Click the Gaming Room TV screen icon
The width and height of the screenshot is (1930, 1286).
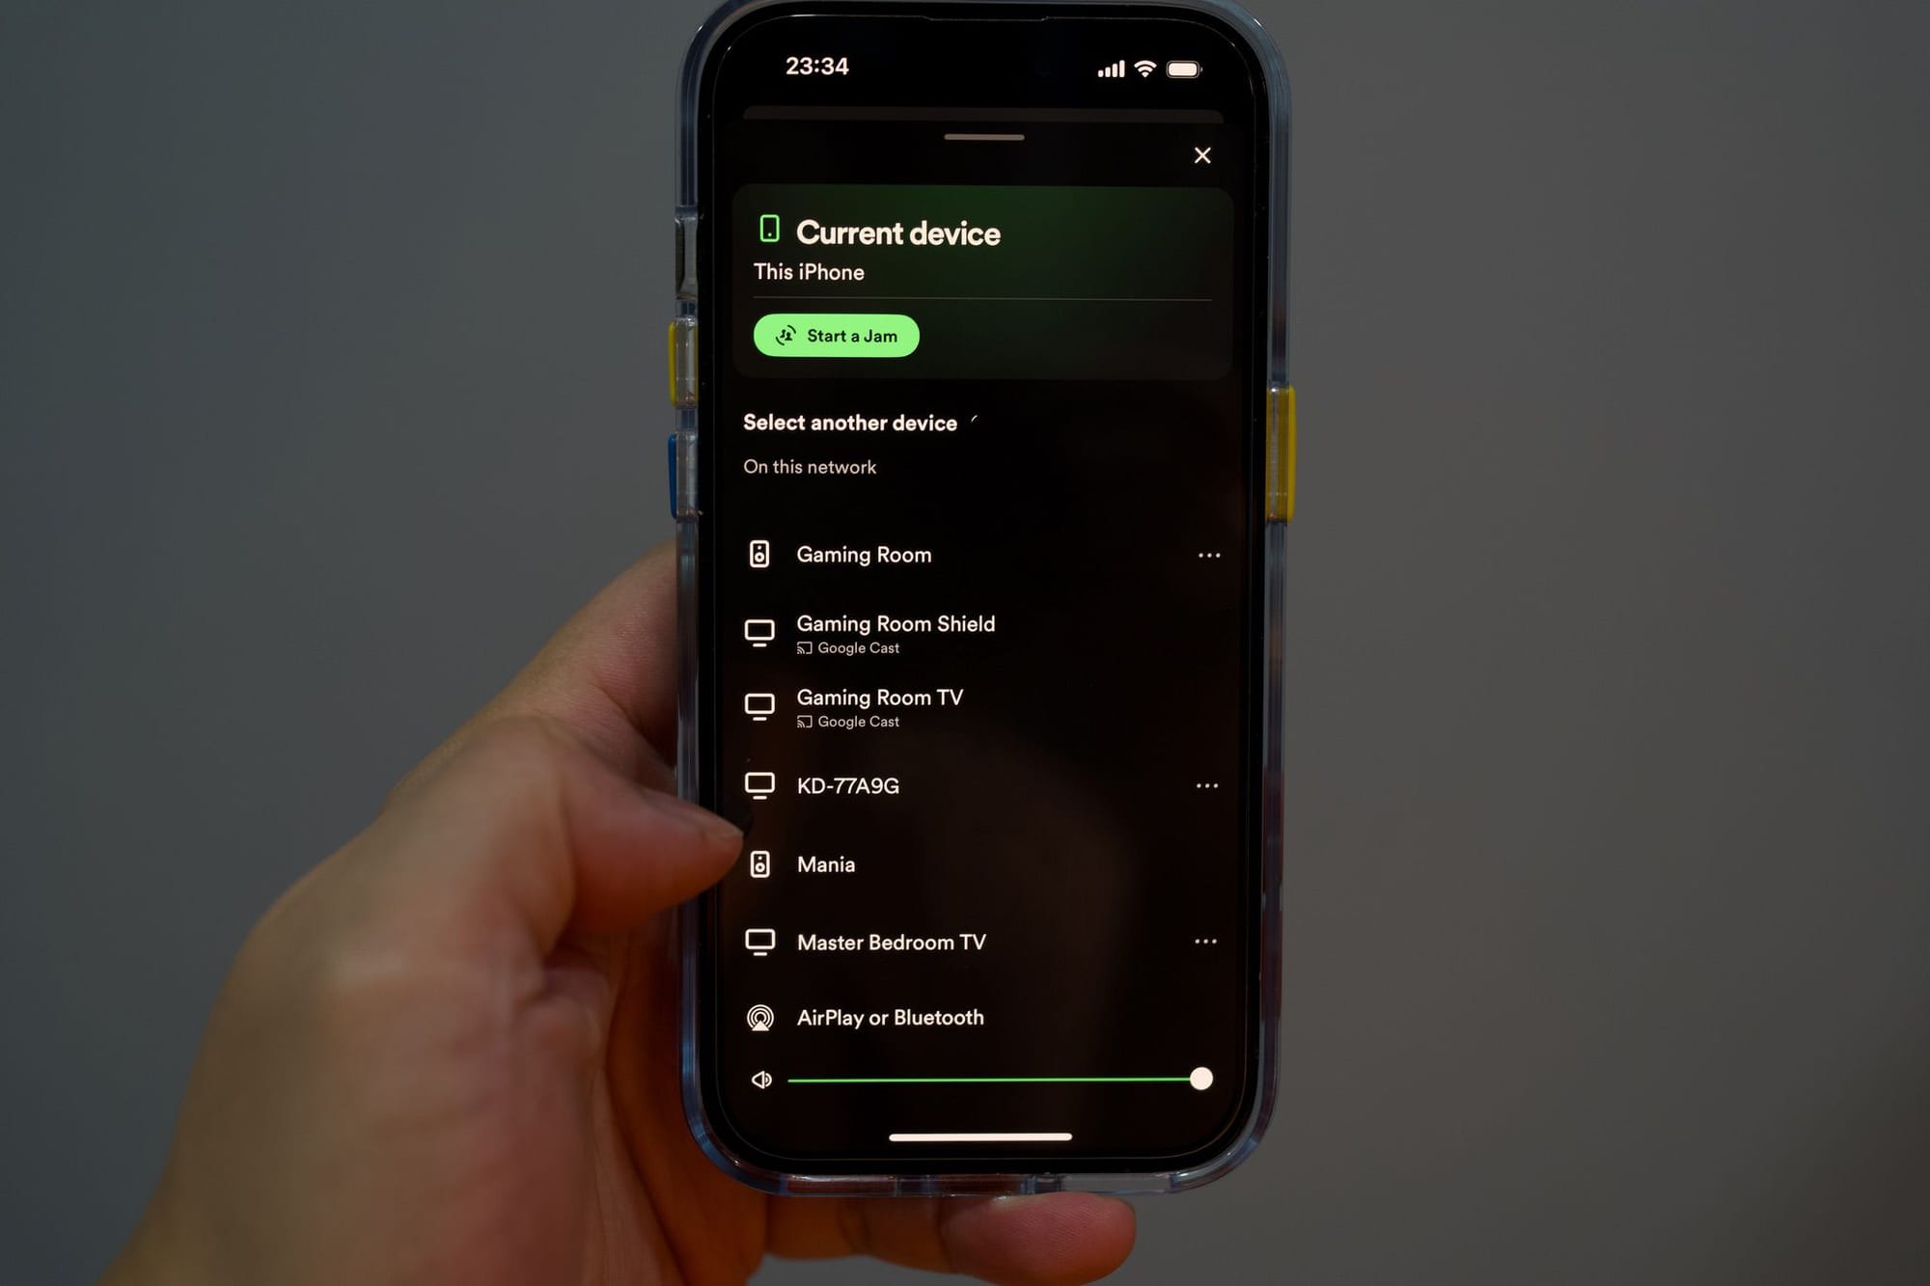point(762,704)
